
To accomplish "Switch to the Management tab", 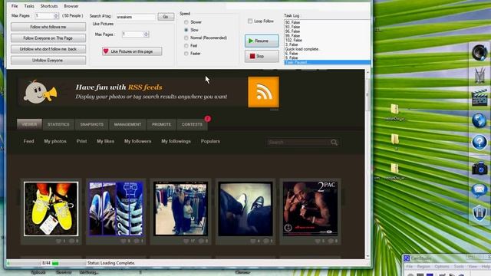I will [x=127, y=124].
